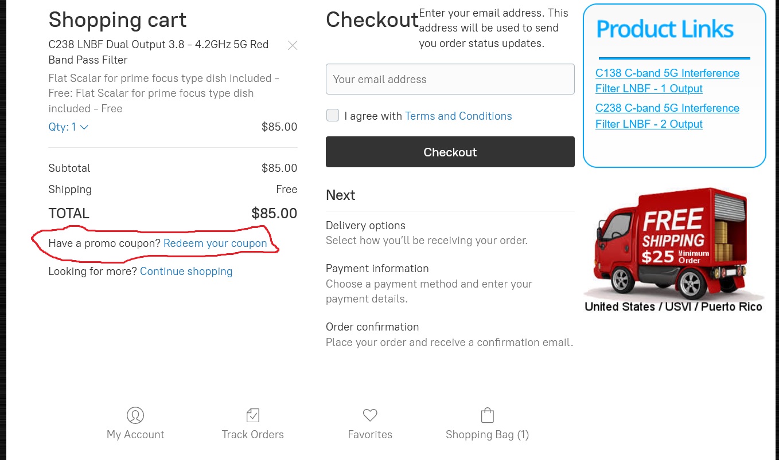Click the C238 LNBF Dual Output product title
This screenshot has height=460, width=779.
158,52
